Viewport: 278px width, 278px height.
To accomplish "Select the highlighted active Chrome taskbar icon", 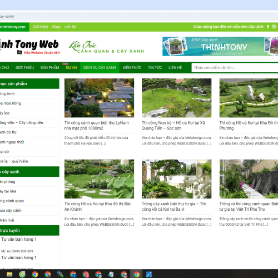I will tap(136, 274).
